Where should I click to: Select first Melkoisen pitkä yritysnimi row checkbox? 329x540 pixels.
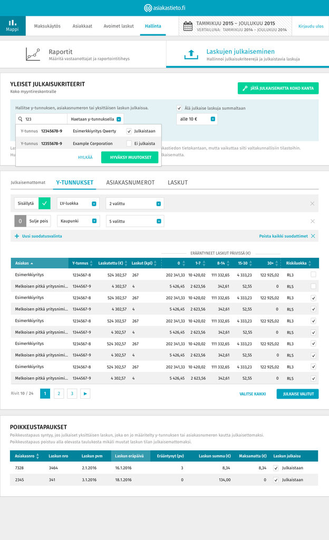click(x=313, y=286)
